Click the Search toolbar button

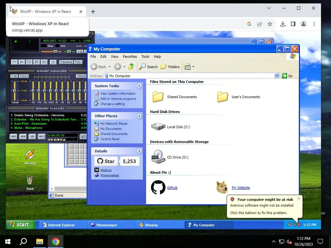(x=148, y=67)
